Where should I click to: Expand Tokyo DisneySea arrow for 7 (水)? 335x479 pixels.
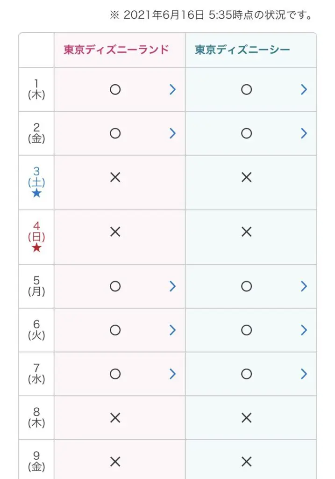[304, 374]
